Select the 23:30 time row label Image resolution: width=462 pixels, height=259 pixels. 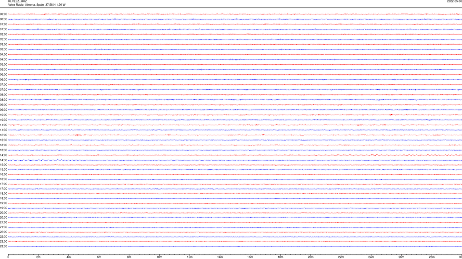pyautogui.click(x=3, y=247)
